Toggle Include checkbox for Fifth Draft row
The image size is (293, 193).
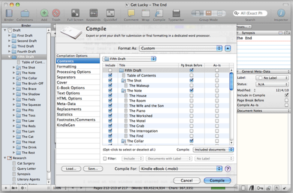pyautogui.click(x=110, y=70)
